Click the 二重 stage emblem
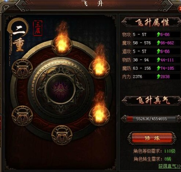The height and width of the screenshot is (172, 181). tap(18, 35)
